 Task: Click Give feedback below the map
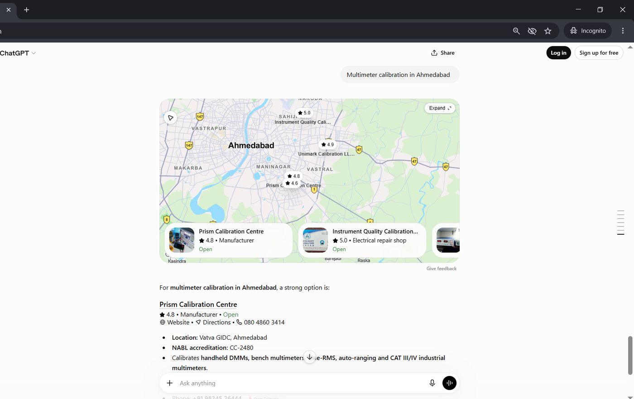coord(442,269)
